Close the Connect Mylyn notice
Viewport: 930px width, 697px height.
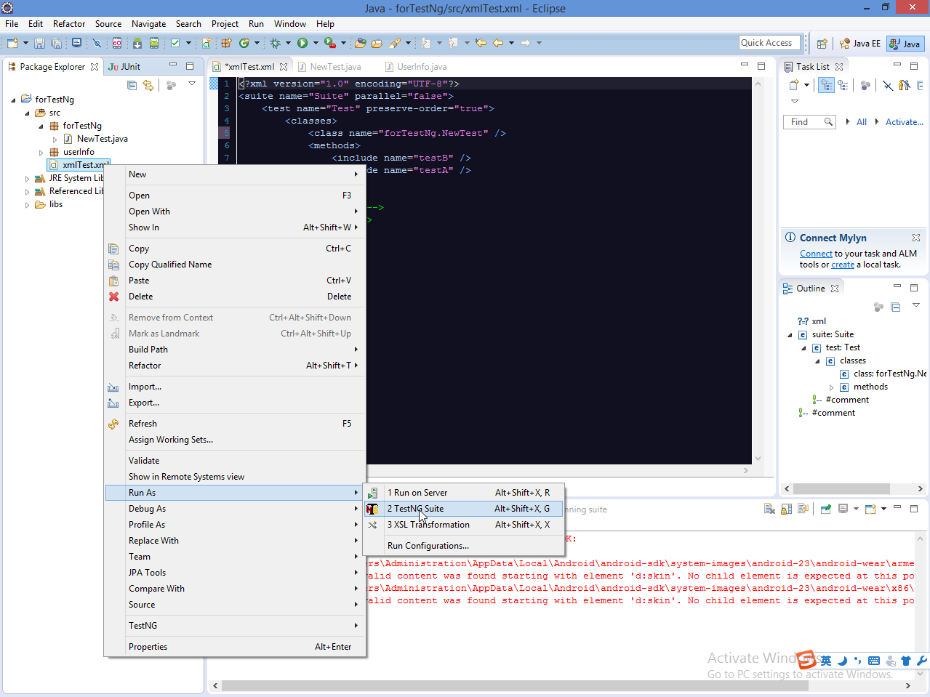[x=916, y=238]
